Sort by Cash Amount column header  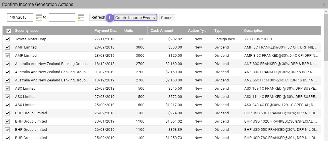[166, 30]
